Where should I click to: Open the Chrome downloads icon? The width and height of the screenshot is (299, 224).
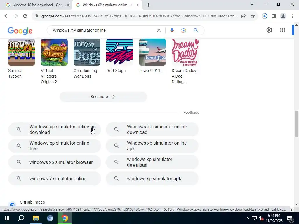tap(265, 16)
